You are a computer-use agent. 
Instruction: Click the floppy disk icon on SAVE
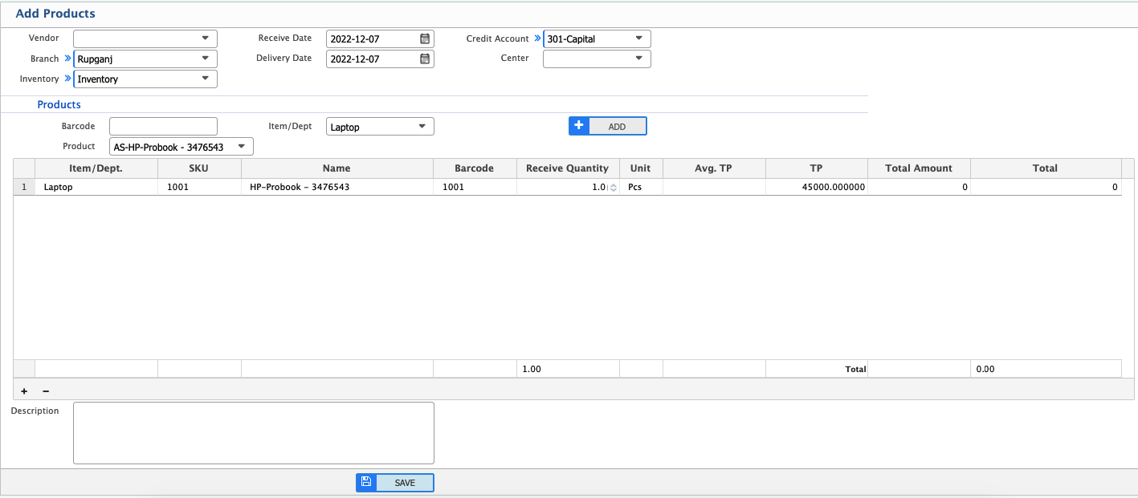[366, 482]
